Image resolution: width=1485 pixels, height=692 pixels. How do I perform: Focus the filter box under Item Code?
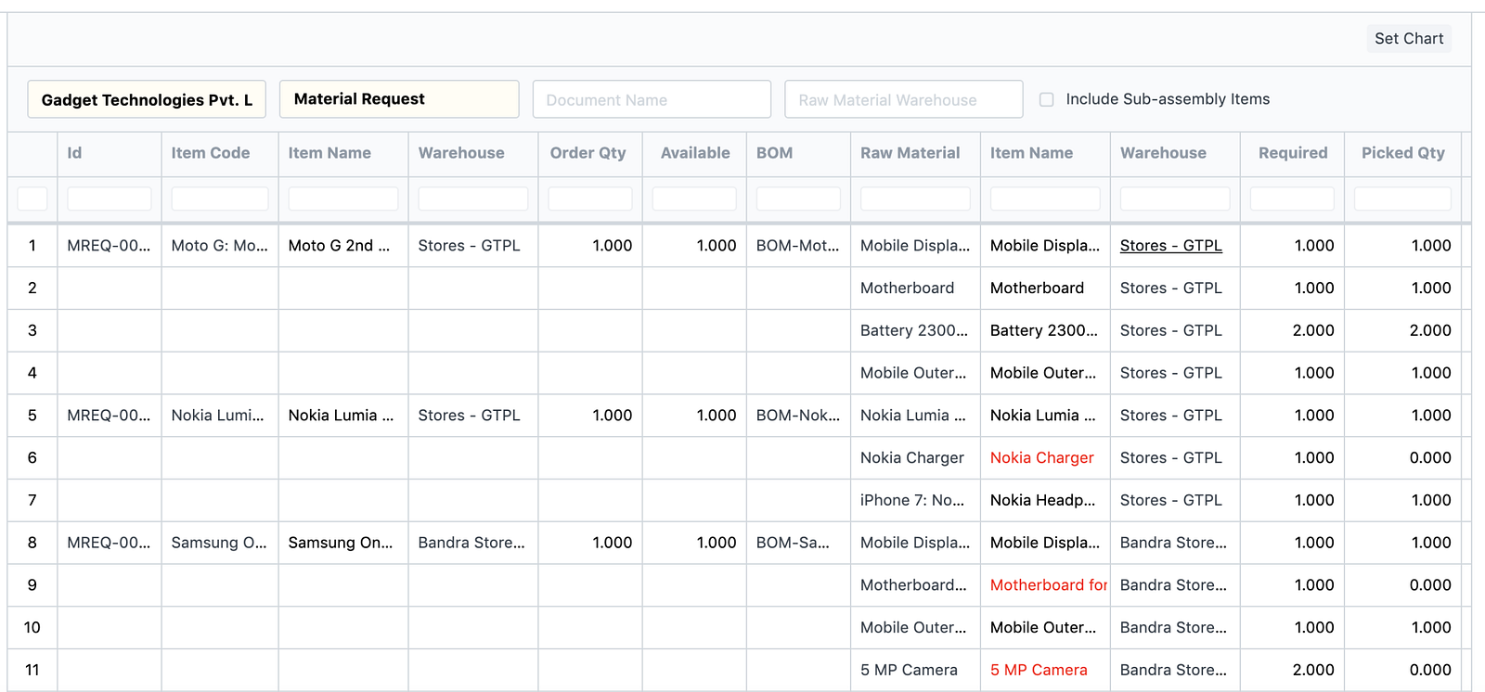pos(220,199)
